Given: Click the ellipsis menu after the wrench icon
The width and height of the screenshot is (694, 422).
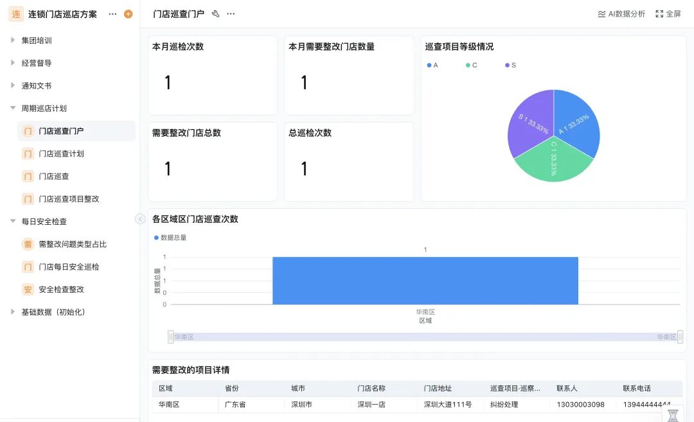Looking at the screenshot, I should [x=231, y=13].
